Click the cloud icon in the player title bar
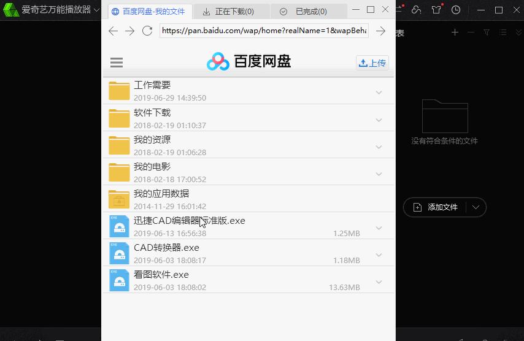The image size is (524, 341). tap(417, 10)
